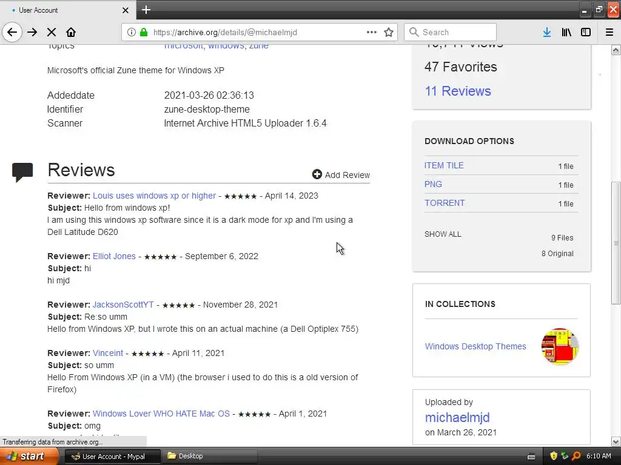Click the security shield tray icon
Viewport: 621px width, 465px height.
click(x=554, y=456)
